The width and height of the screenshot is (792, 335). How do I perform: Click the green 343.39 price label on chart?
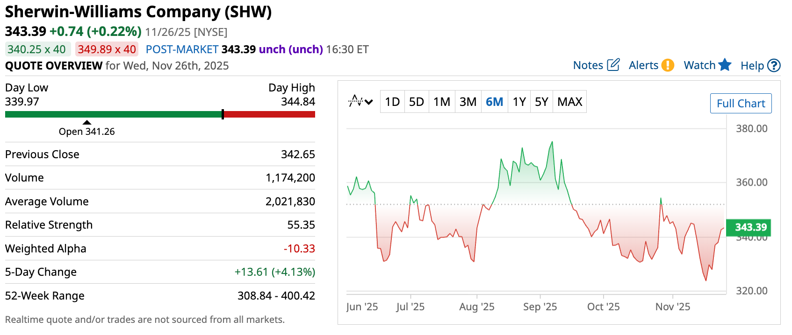[x=749, y=227]
